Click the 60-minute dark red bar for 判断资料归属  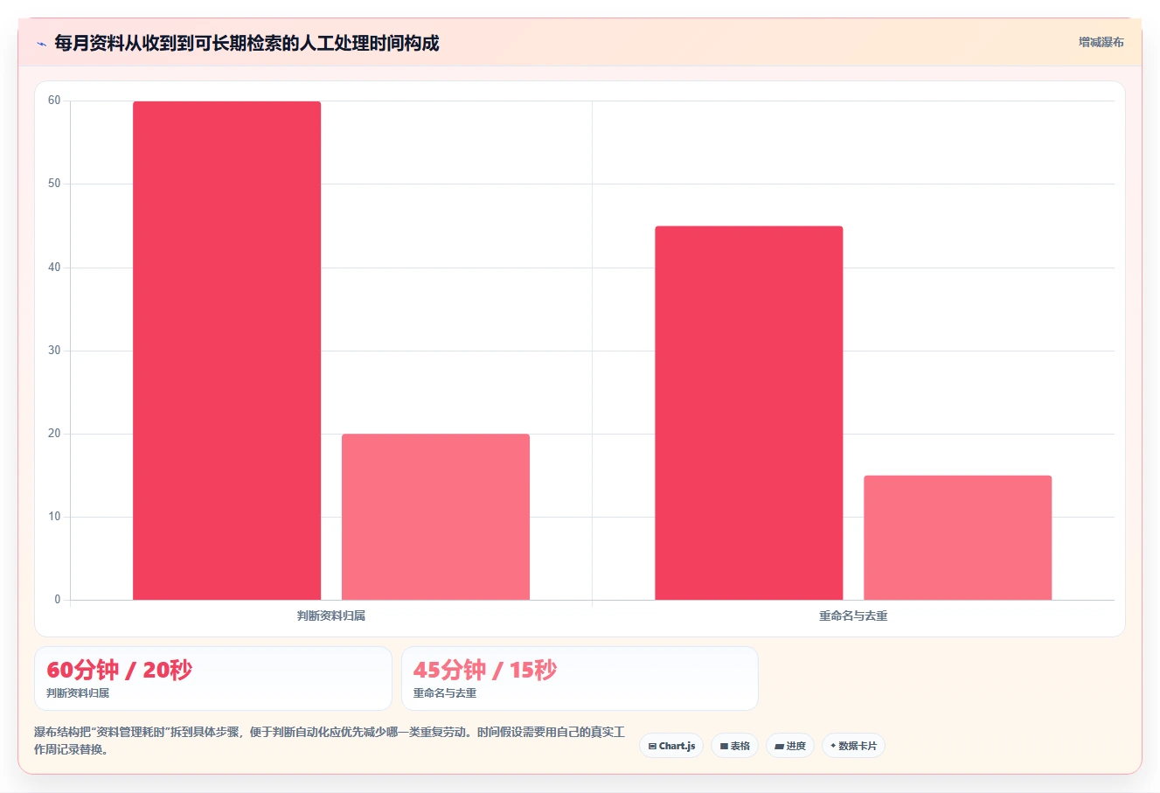[226, 351]
